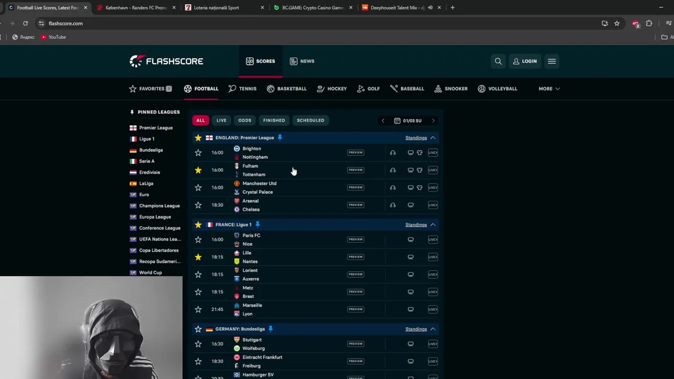
Task: Toggle favorite star for Brighton Nottingham match
Action: [x=198, y=153]
